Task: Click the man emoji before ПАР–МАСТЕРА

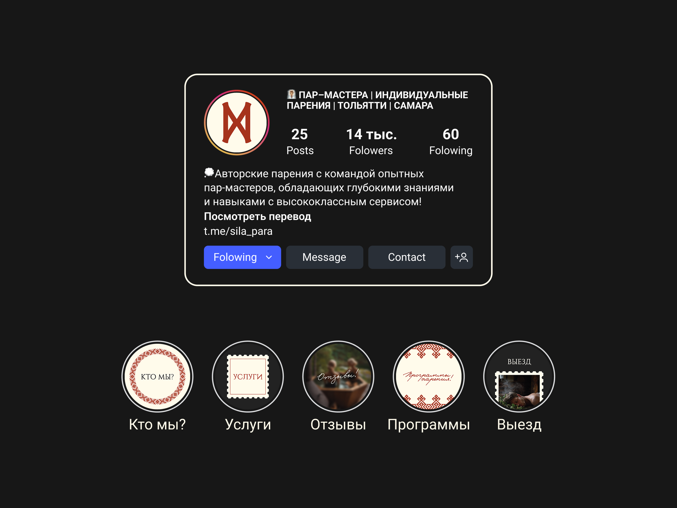Action: [x=291, y=94]
